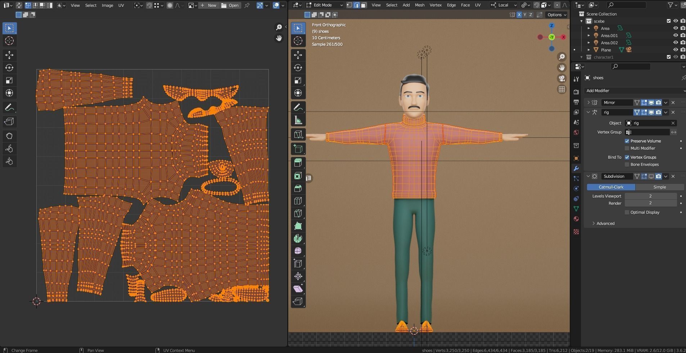Image resolution: width=686 pixels, height=353 pixels.
Task: Hide the Plane object with its eye icon
Action: point(676,50)
